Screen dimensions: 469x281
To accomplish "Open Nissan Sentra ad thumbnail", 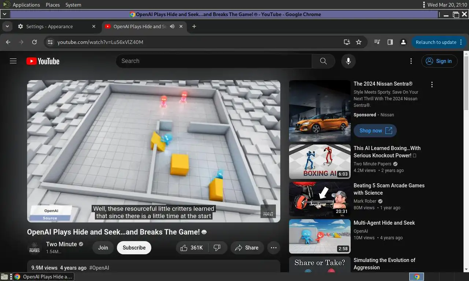I will click(320, 111).
